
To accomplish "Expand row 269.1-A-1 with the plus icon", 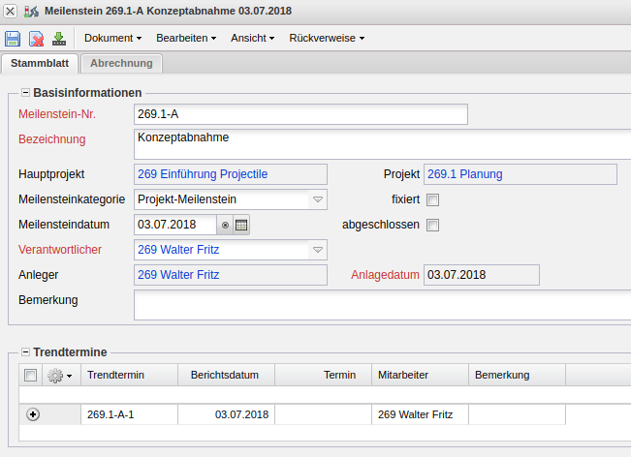I will (33, 414).
